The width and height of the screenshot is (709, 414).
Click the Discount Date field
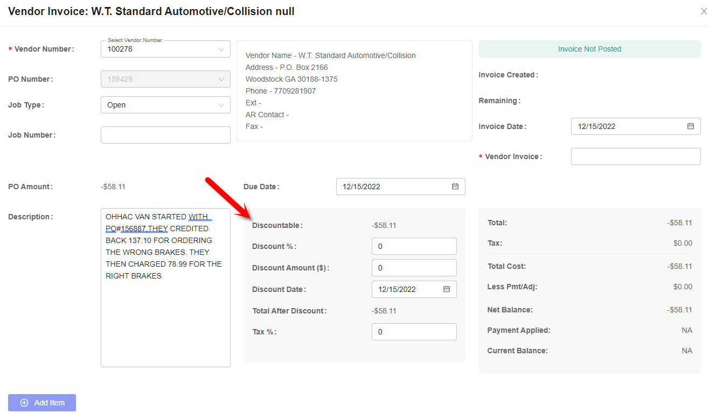(x=414, y=289)
